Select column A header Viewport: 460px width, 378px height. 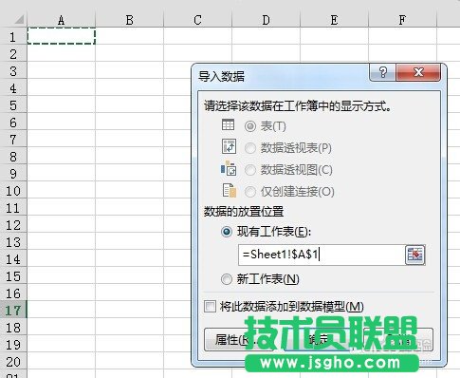(x=61, y=20)
